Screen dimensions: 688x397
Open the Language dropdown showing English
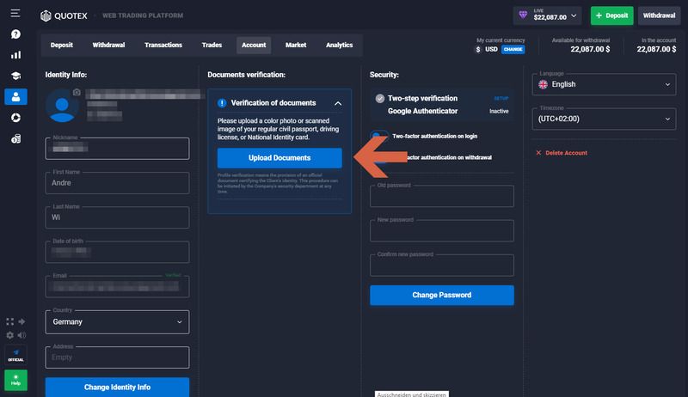(x=605, y=84)
